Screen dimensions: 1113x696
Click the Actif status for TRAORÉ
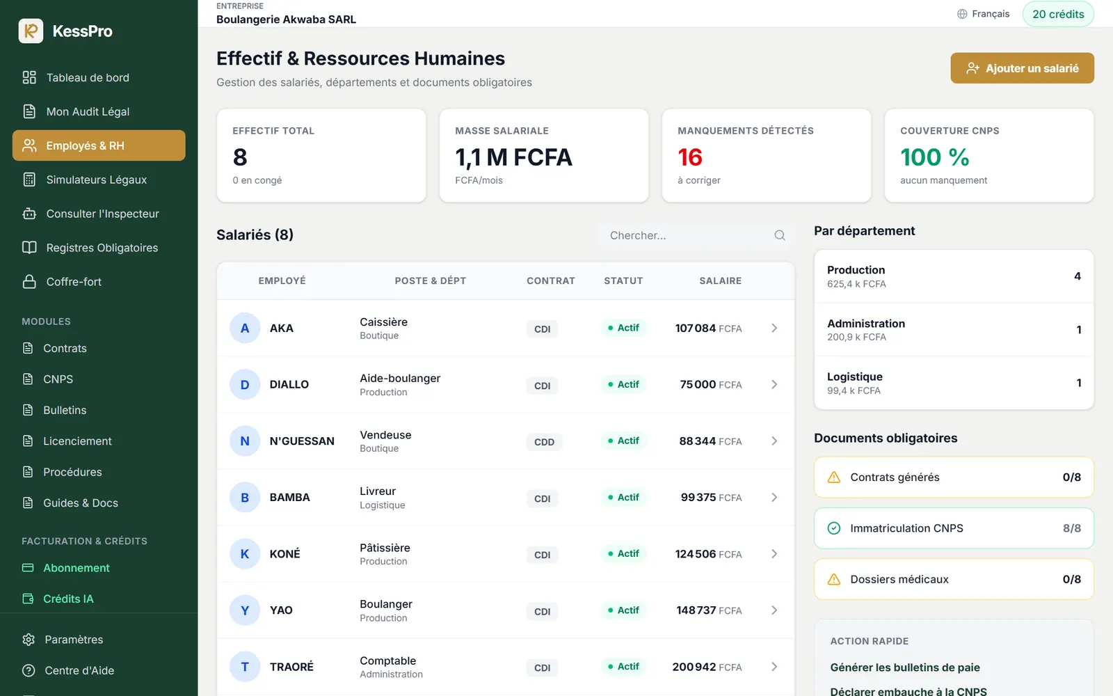pos(623,667)
